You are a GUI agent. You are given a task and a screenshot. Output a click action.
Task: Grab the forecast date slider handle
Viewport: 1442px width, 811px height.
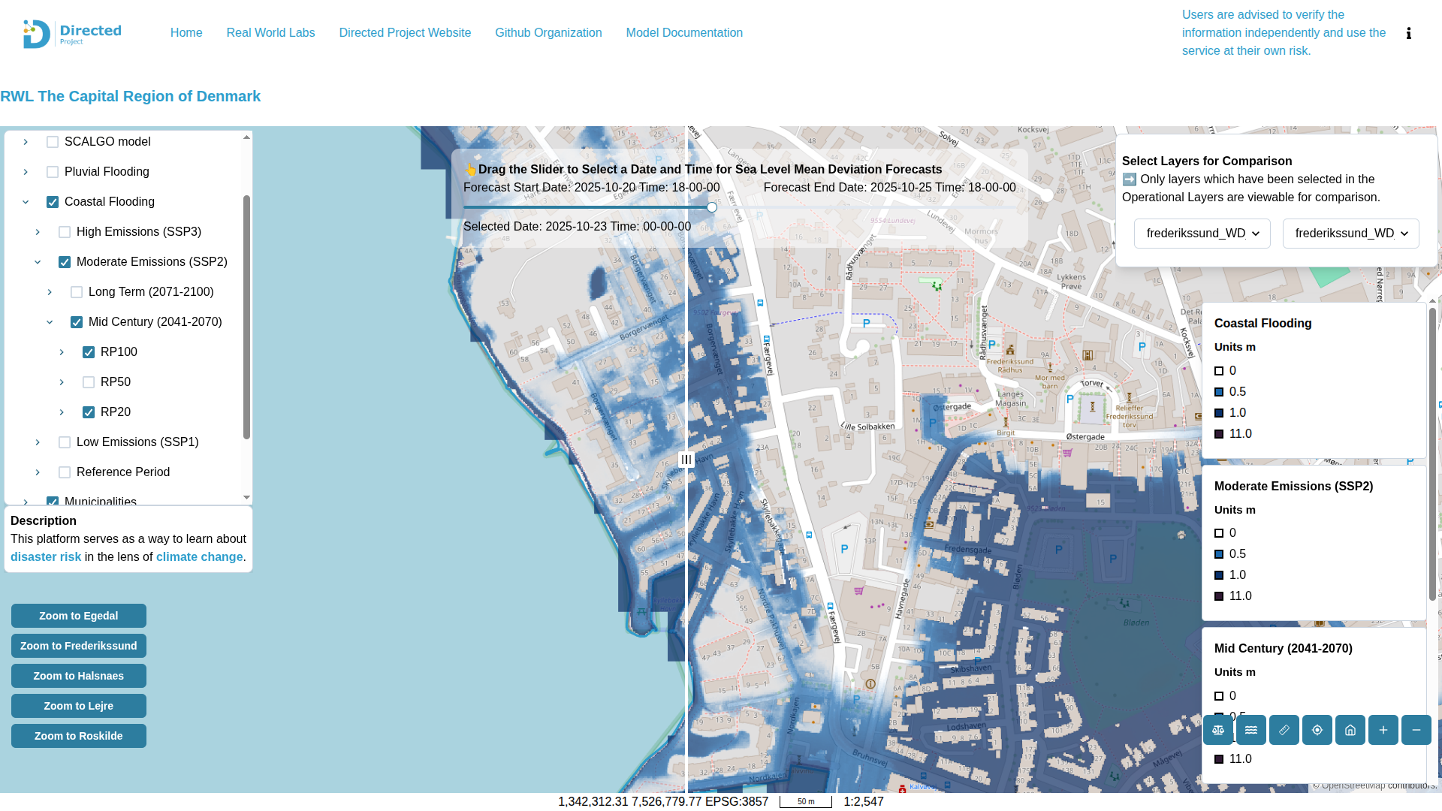[x=711, y=207]
